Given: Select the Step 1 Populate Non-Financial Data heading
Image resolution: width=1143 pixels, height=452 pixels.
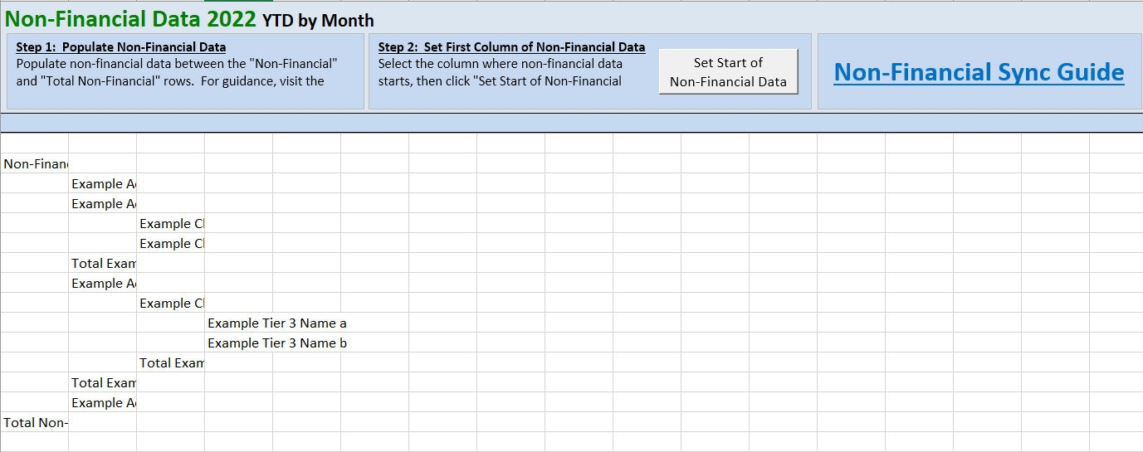Looking at the screenshot, I should pyautogui.click(x=121, y=47).
